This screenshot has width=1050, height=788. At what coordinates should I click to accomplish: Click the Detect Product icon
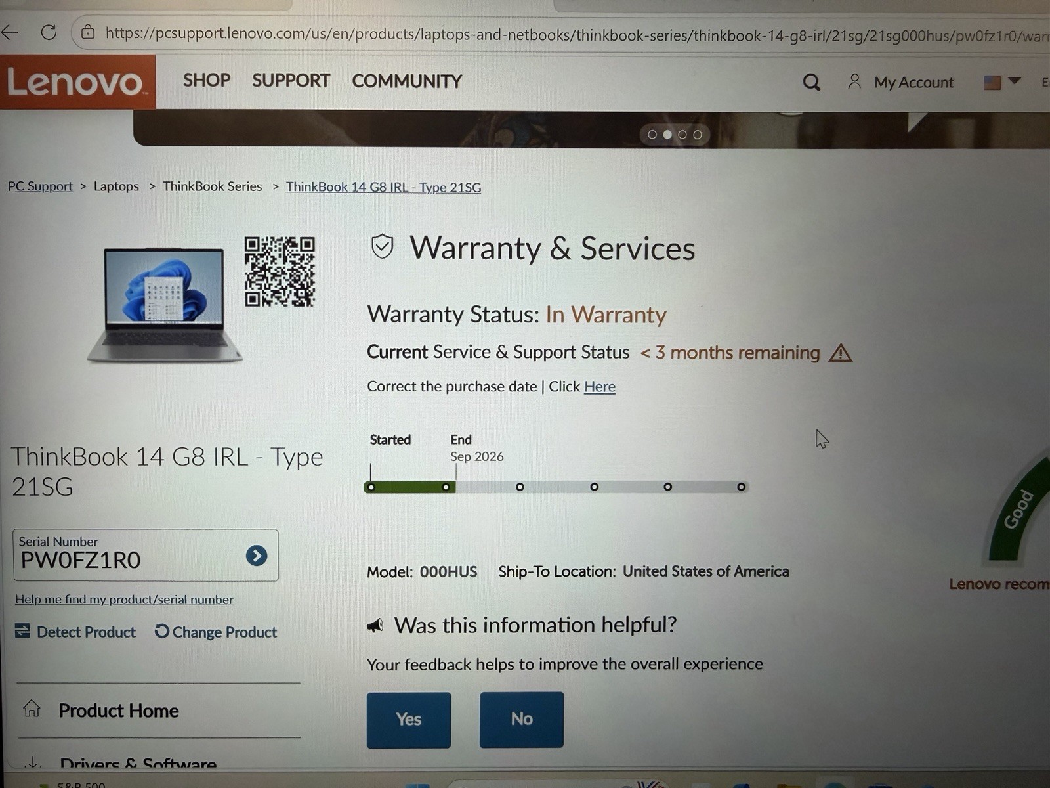22,631
